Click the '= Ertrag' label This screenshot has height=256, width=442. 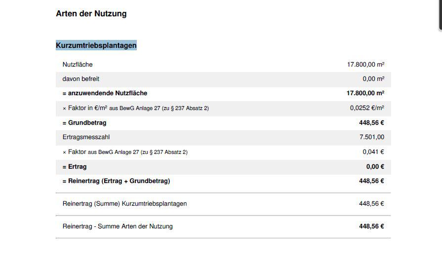click(x=75, y=167)
